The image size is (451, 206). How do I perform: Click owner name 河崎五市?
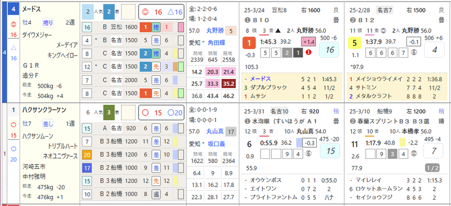click(34, 166)
